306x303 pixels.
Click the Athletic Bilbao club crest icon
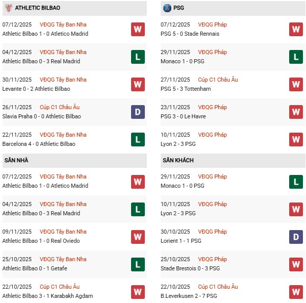[8, 8]
